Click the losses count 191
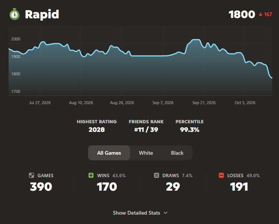 click(239, 187)
